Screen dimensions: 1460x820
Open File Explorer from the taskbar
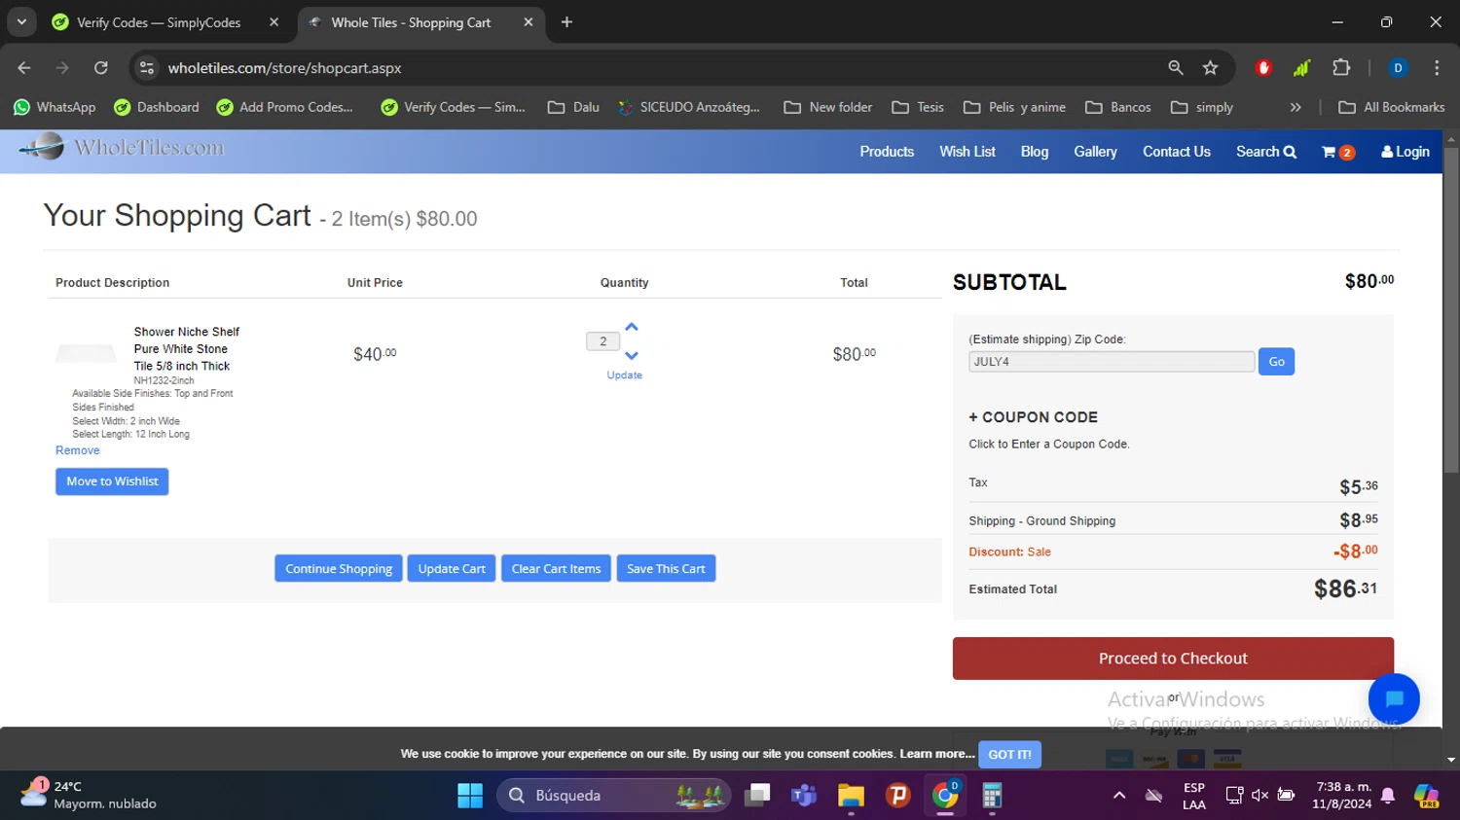[851, 796]
